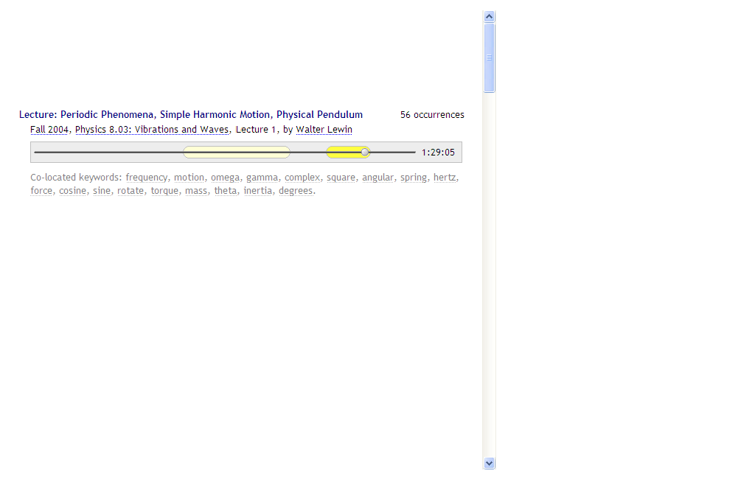Click scrollbar down arrow
The image size is (755, 479).
click(x=490, y=463)
